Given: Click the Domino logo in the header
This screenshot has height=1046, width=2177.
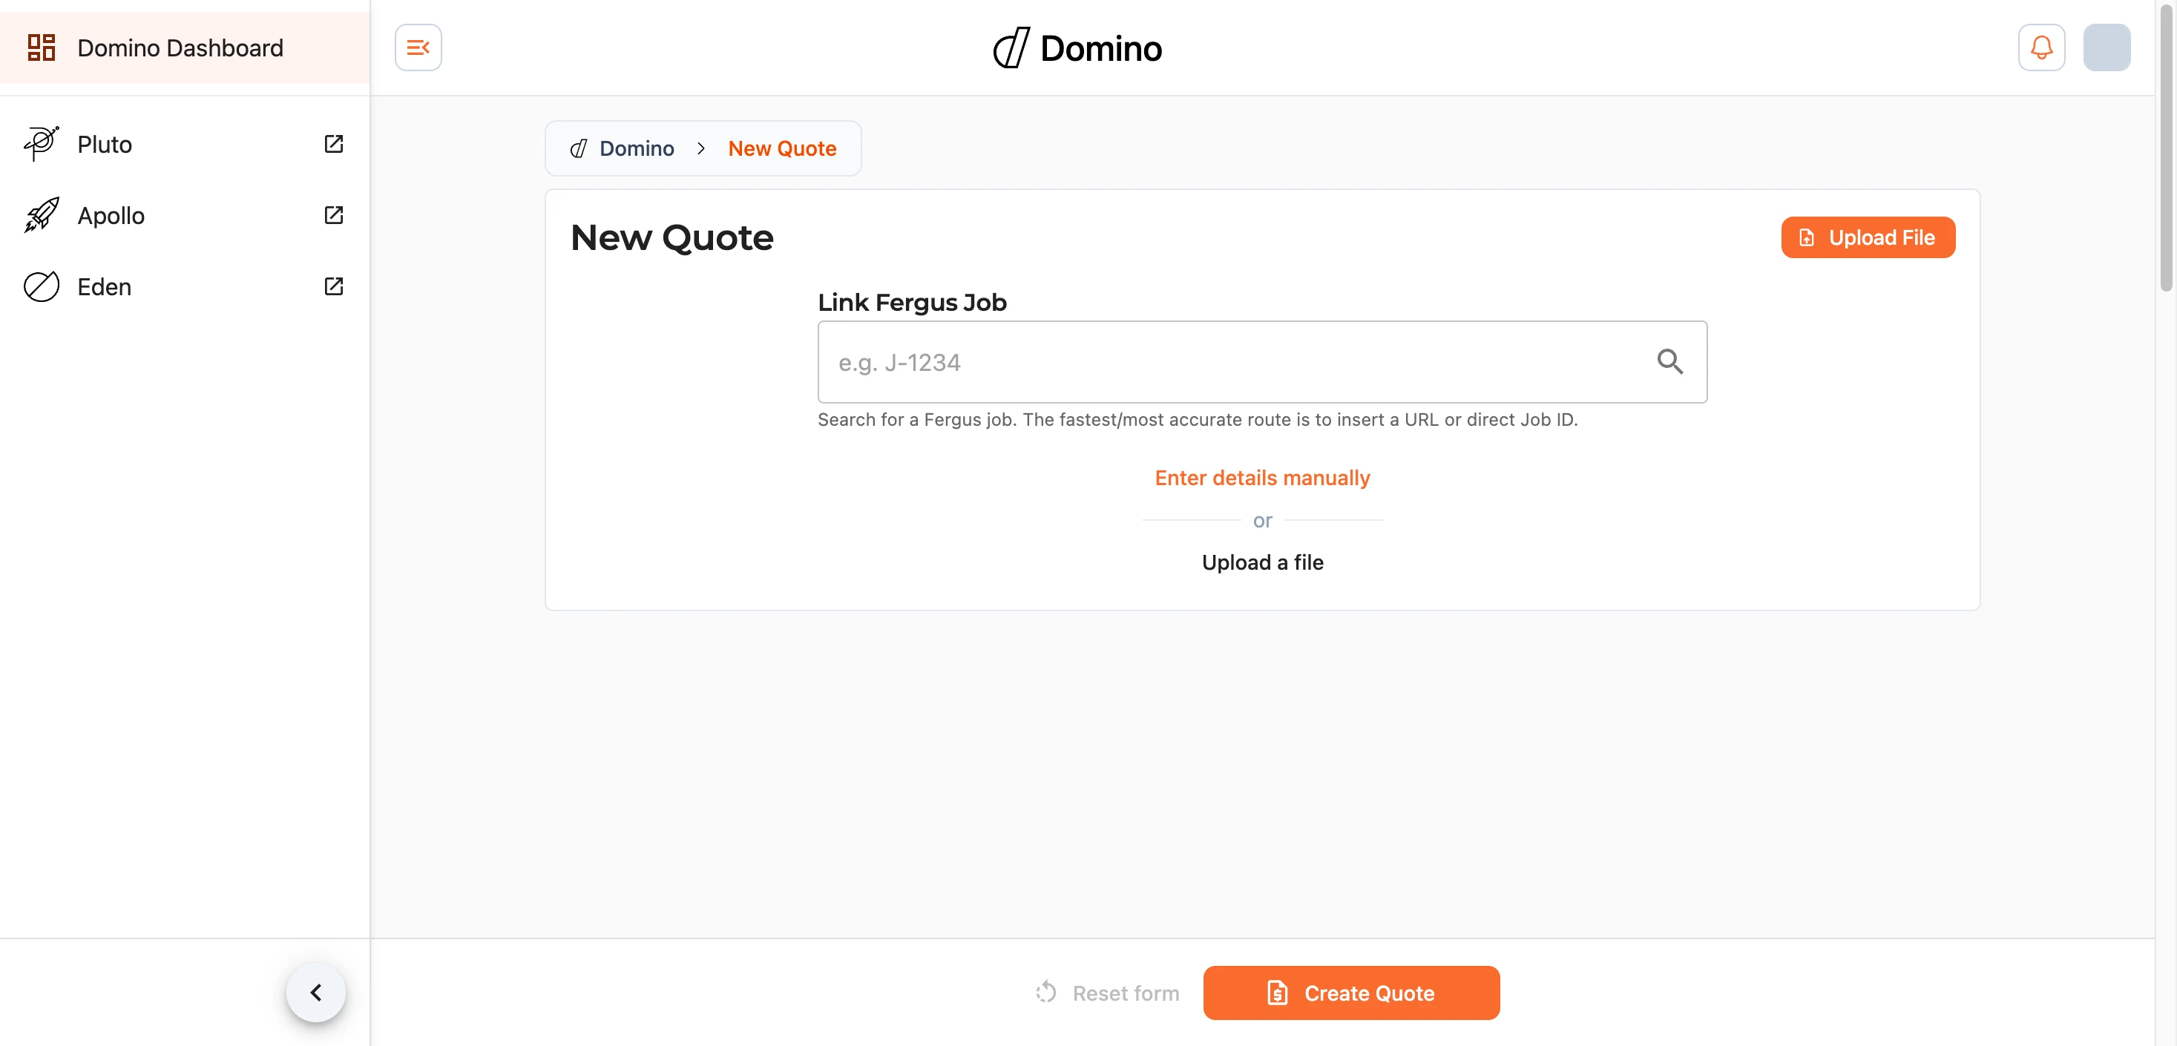Looking at the screenshot, I should [1077, 48].
